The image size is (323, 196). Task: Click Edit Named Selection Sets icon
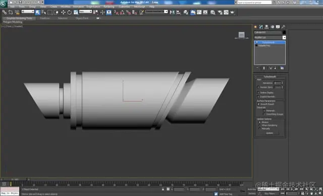[141, 12]
